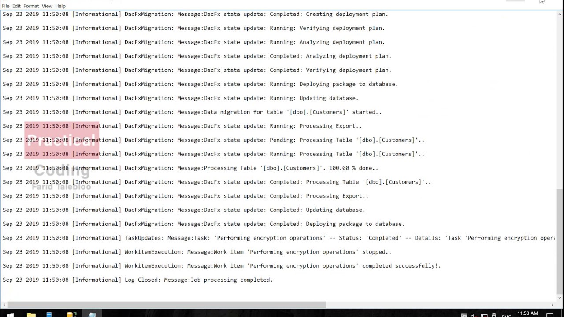Click the 'Data migration for table' started line
Viewport: 564px width, 317px height.
click(x=192, y=112)
